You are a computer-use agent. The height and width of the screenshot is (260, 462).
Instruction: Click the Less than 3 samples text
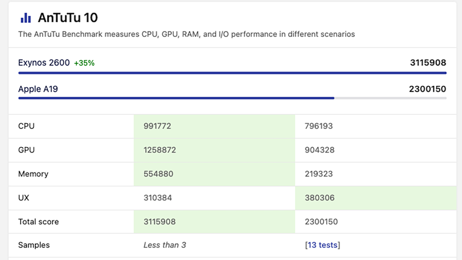[x=165, y=245]
